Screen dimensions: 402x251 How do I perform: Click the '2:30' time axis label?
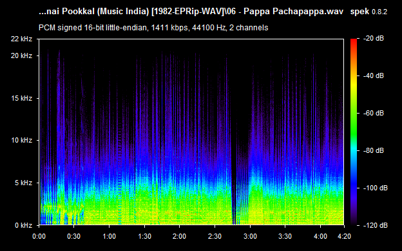(215, 236)
